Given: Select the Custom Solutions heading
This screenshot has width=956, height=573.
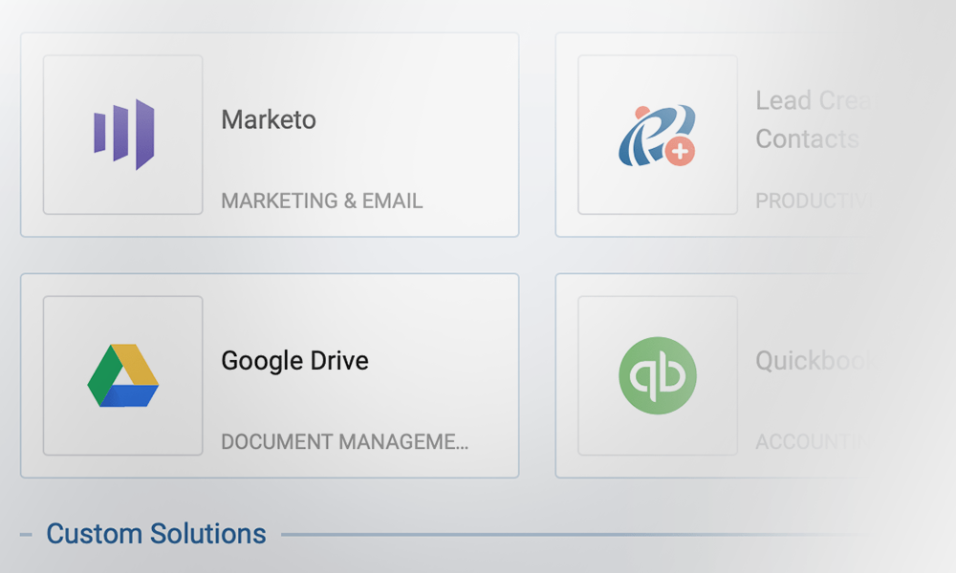Looking at the screenshot, I should coord(156,534).
